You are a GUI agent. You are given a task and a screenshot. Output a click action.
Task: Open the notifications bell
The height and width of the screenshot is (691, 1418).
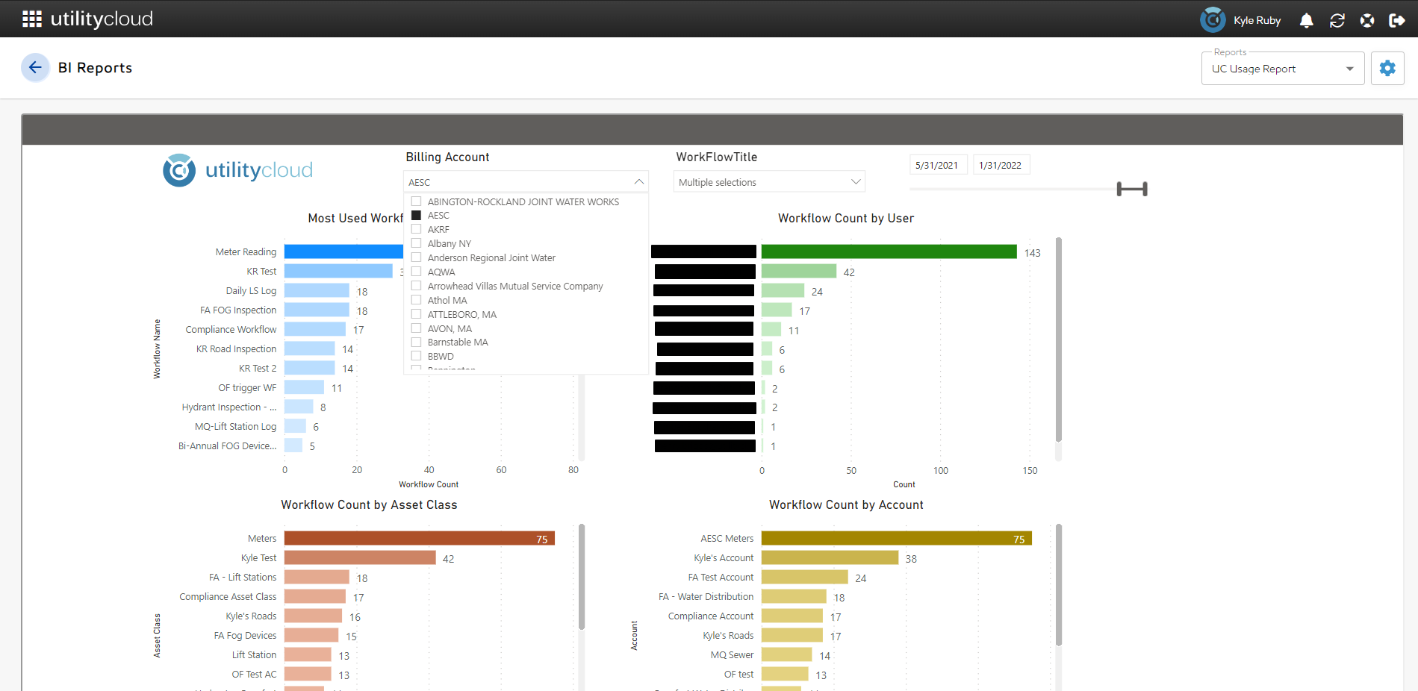(1306, 20)
